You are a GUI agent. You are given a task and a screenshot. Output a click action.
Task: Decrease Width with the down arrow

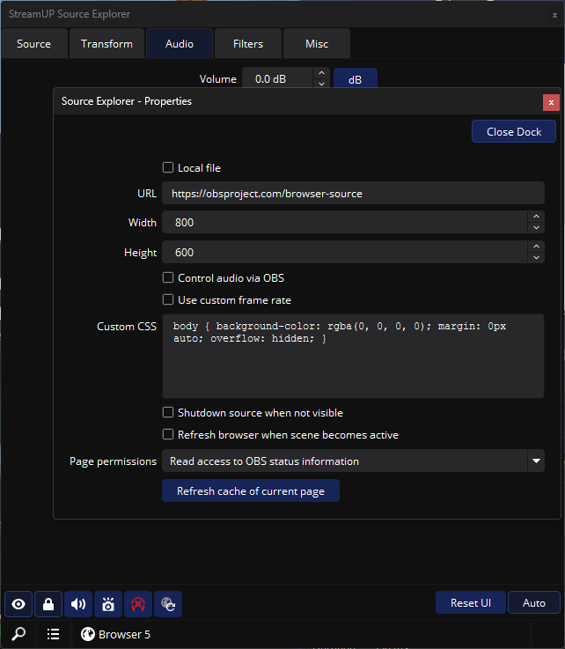[x=537, y=228]
